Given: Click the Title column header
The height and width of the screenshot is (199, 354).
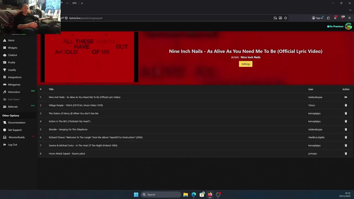Looking at the screenshot, I should pyautogui.click(x=51, y=89).
